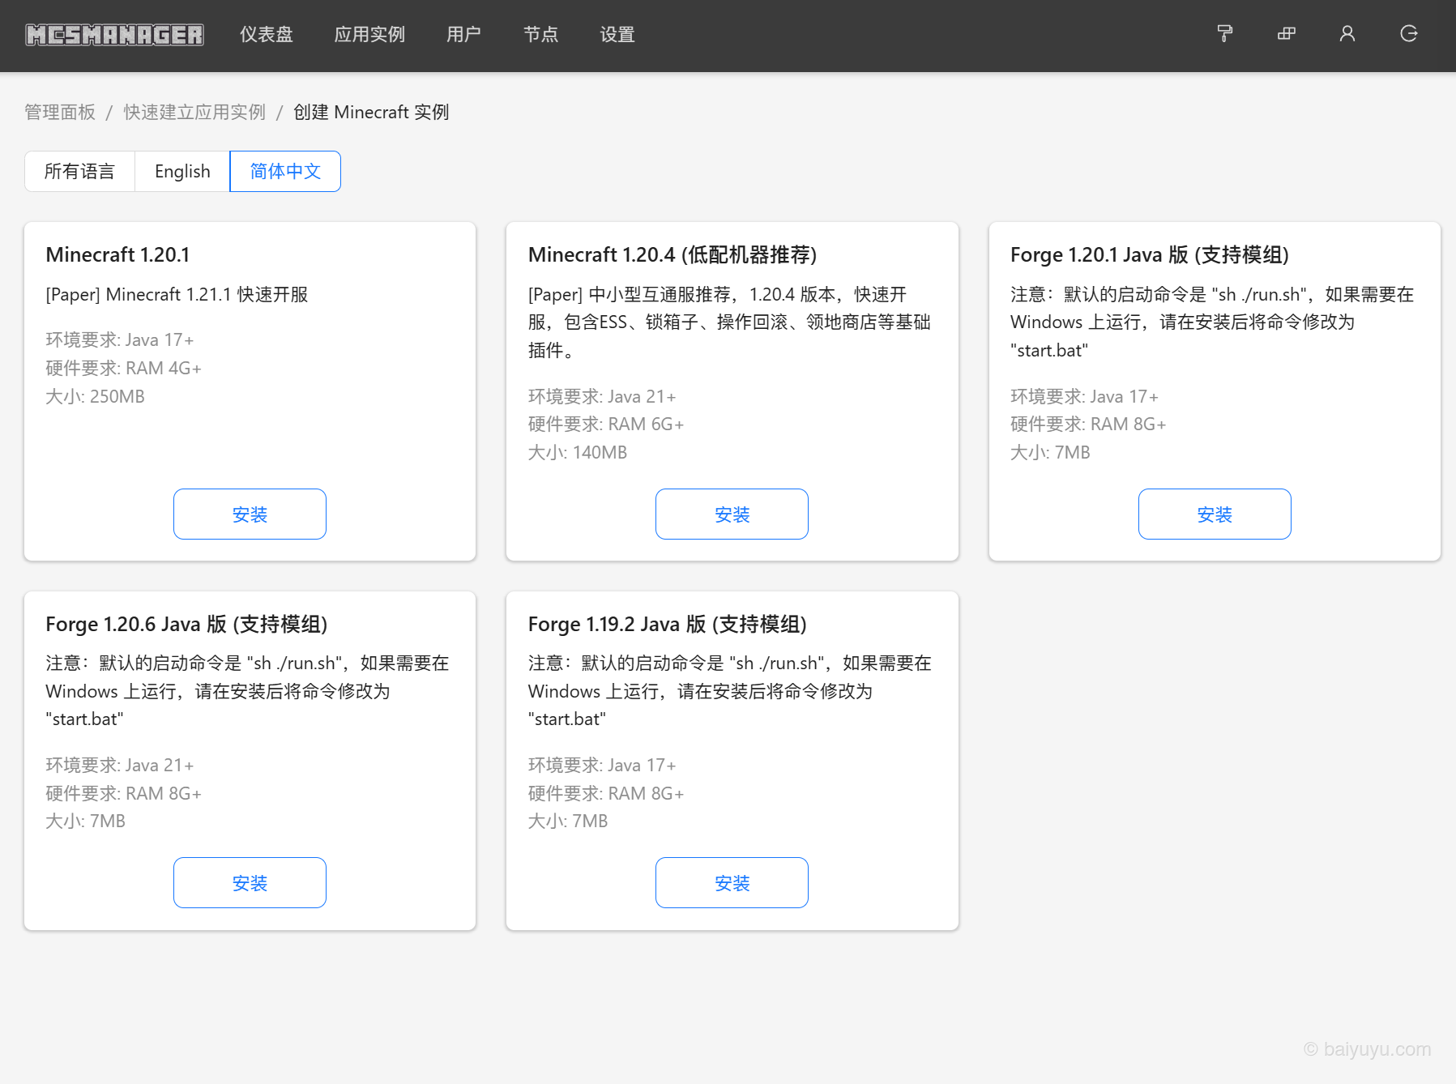Switch to the 应用实例 section

click(369, 35)
